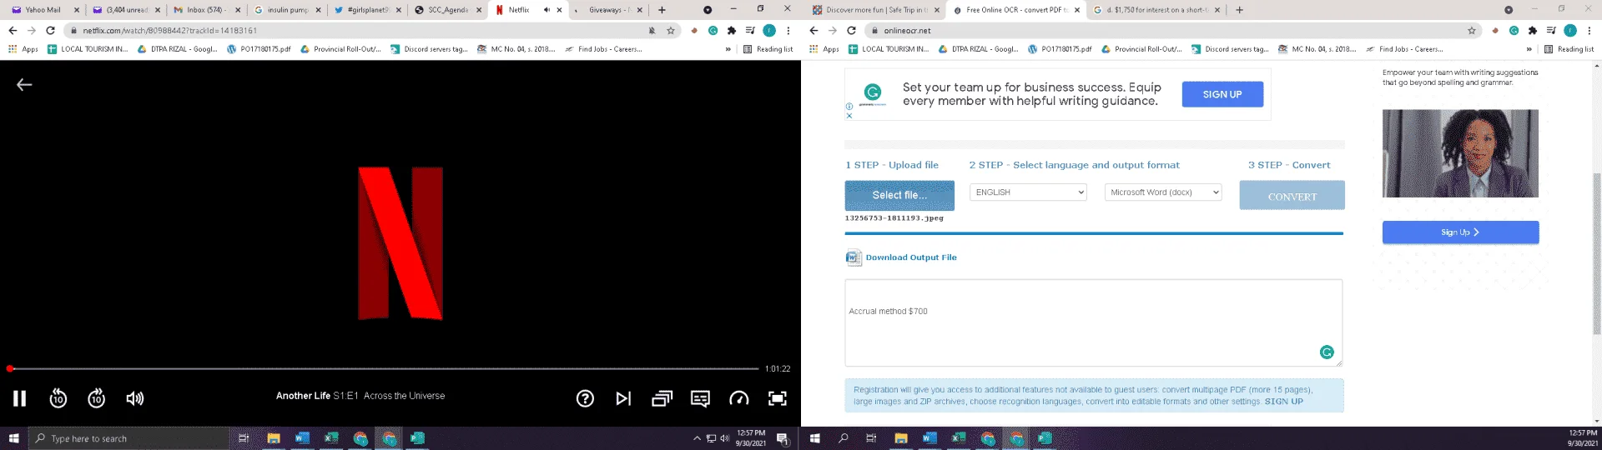Open the Netflix episodes list icon

[662, 398]
